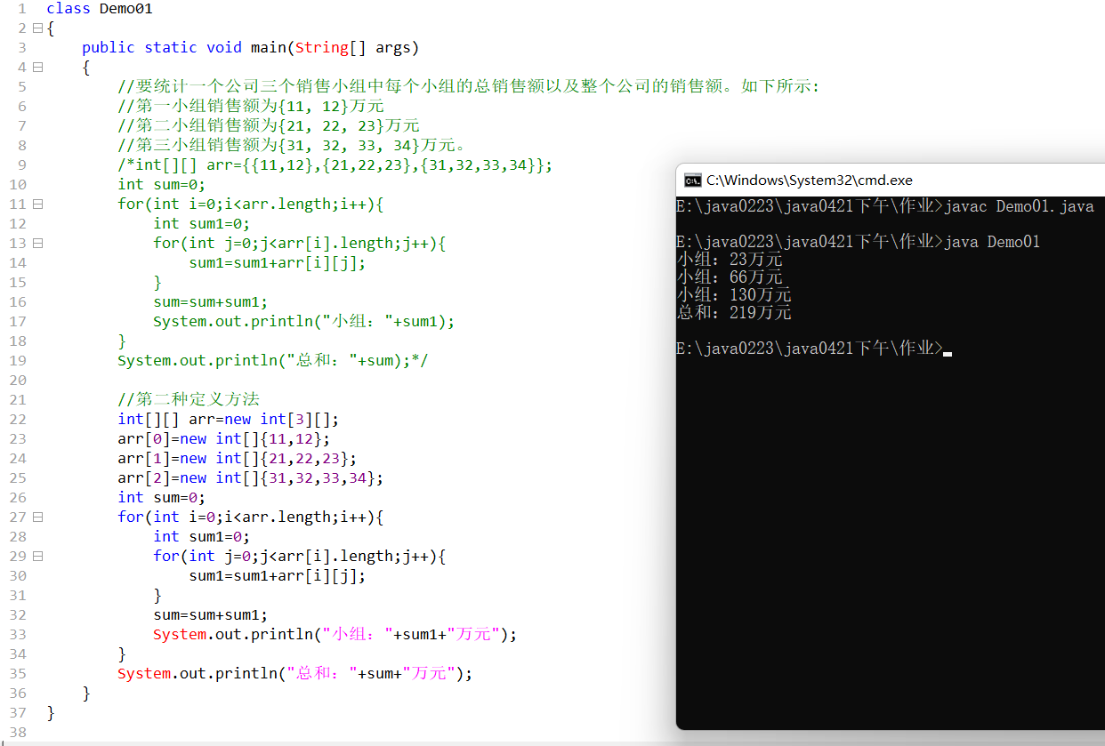Viewport: 1105px width, 746px height.
Task: Click 'arr[1]=new int[]{21,22,23};' line
Action: click(x=238, y=459)
